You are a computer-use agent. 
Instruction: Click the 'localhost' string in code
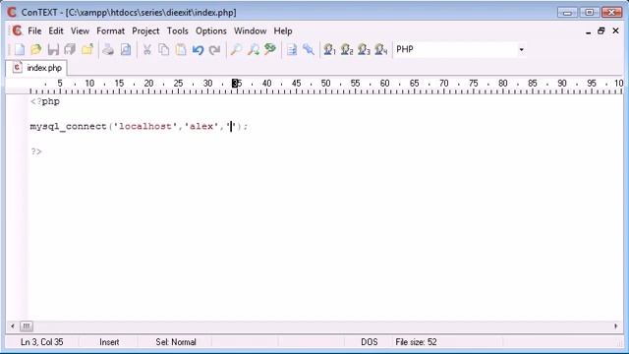(x=145, y=127)
